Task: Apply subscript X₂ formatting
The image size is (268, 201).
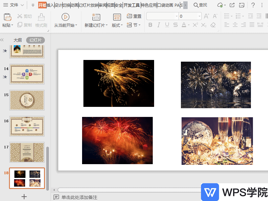Action: pos(204,25)
